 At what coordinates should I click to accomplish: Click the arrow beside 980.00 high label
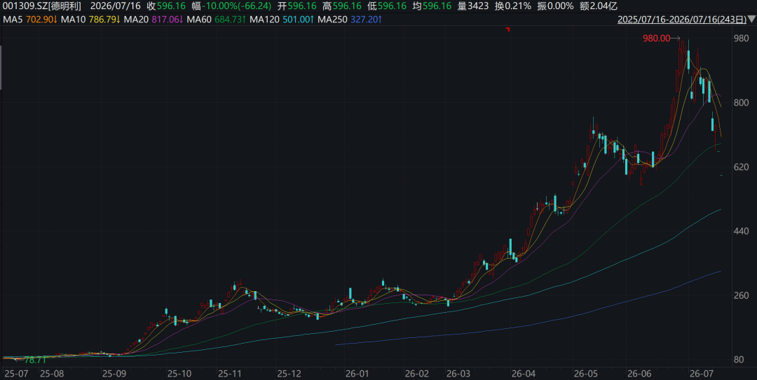pyautogui.click(x=676, y=38)
